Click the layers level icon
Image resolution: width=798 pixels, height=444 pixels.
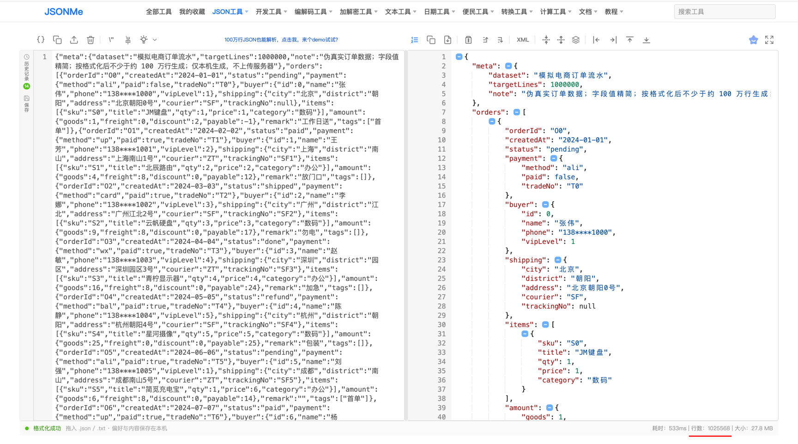tap(576, 40)
